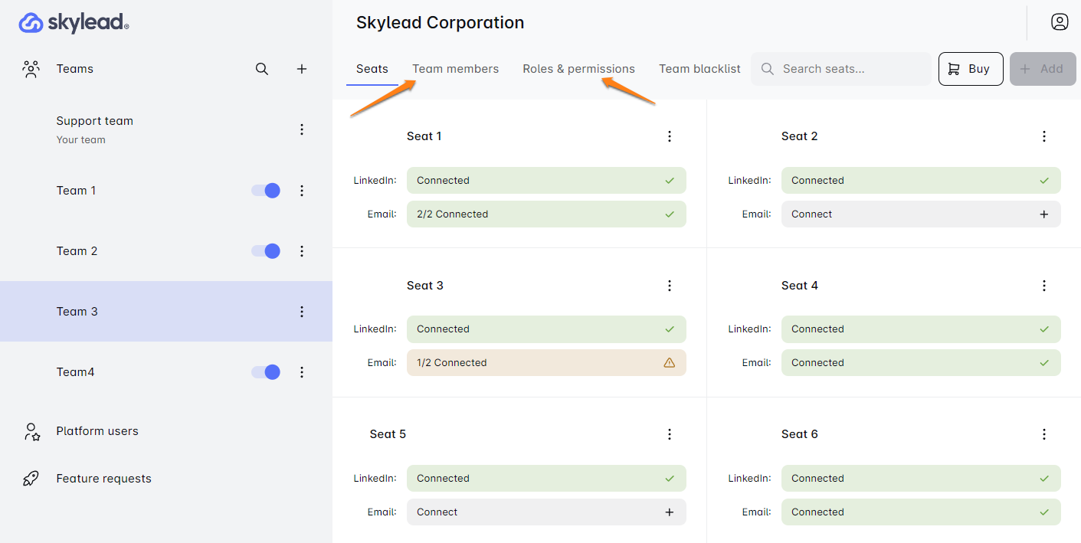The height and width of the screenshot is (543, 1081).
Task: Click the Search seats input field
Action: (850, 69)
